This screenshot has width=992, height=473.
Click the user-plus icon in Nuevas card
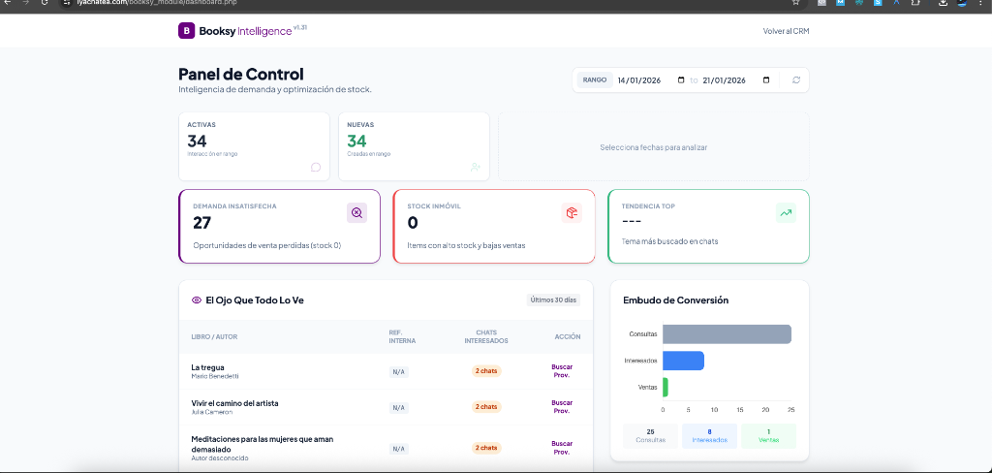pyautogui.click(x=475, y=167)
